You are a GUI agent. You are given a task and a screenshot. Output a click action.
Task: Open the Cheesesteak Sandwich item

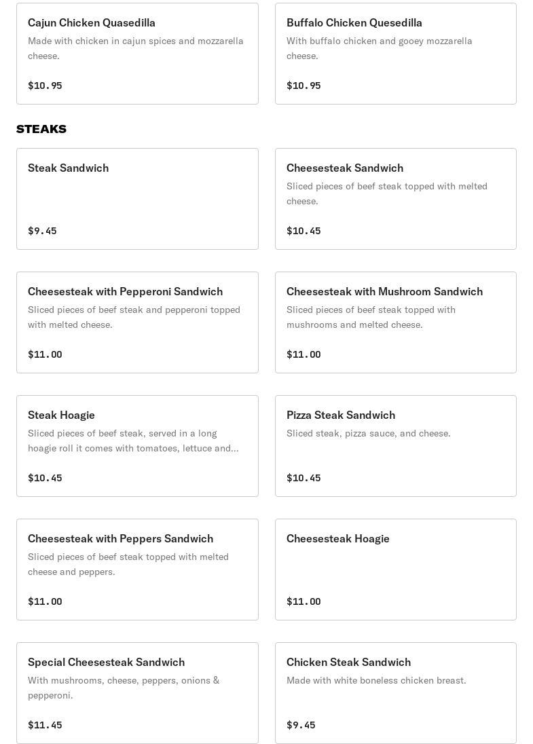point(395,199)
